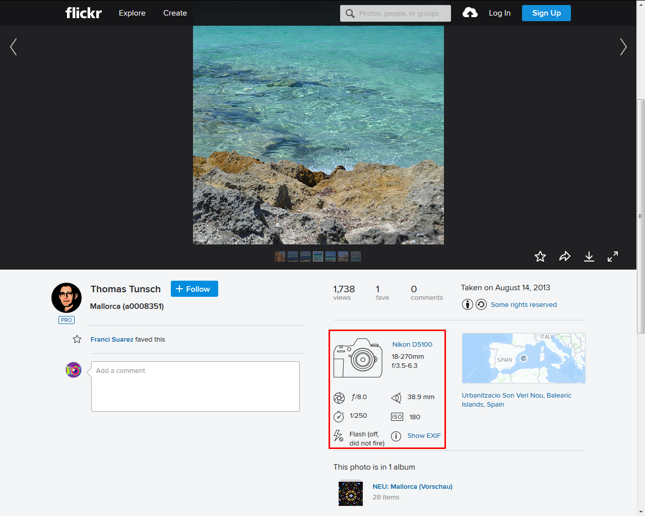This screenshot has height=516, width=645.
Task: Open NEU: Mallorca (Vorschau) album link
Action: (x=412, y=487)
